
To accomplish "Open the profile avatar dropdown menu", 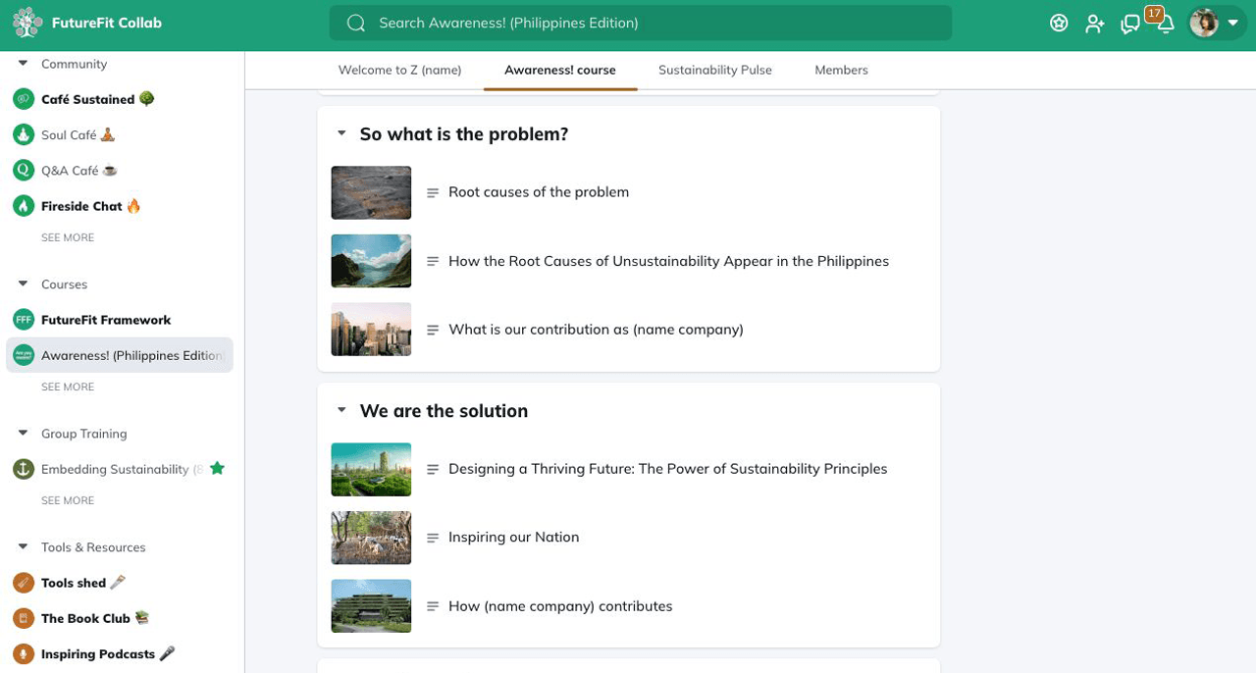I will (x=1217, y=23).
